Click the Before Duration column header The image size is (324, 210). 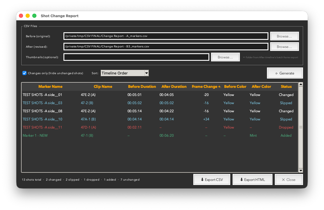coord(142,86)
